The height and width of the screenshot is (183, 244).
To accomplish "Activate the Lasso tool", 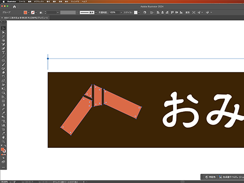I will [x=3, y=41].
